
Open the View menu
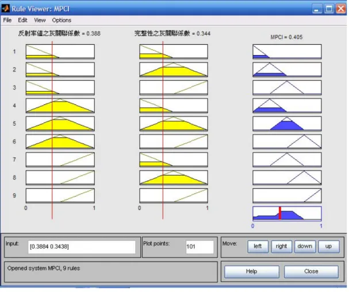(40, 20)
